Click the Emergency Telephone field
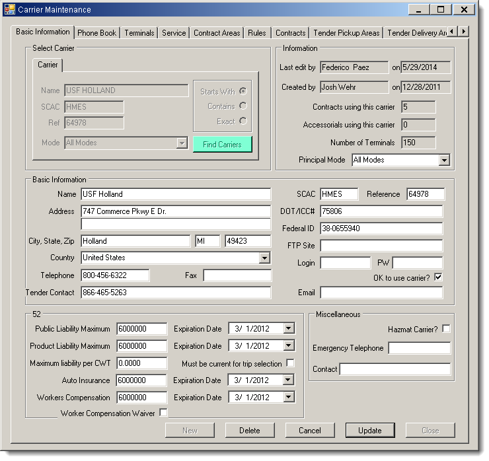The width and height of the screenshot is (489, 461). (420, 348)
